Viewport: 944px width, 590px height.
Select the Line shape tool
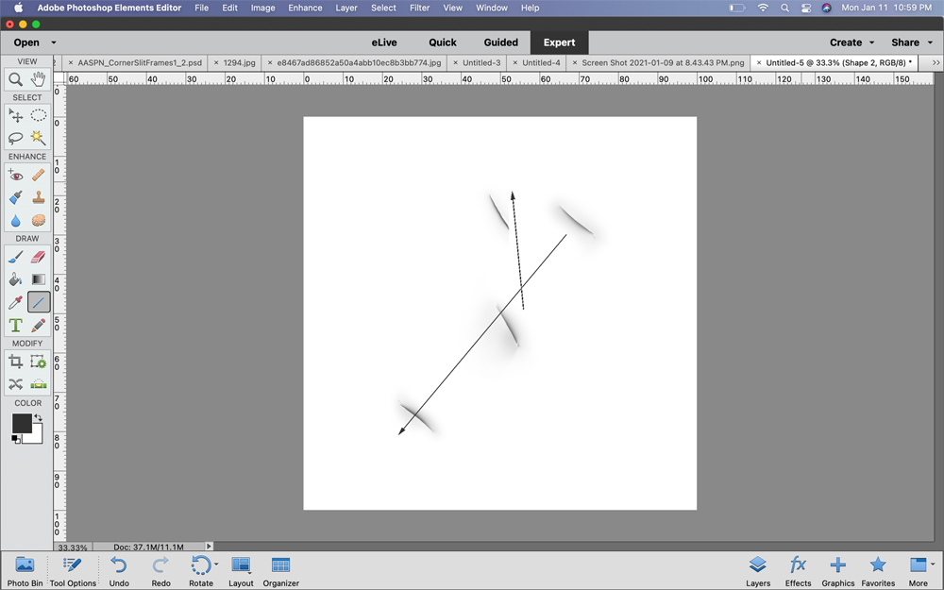tap(39, 302)
